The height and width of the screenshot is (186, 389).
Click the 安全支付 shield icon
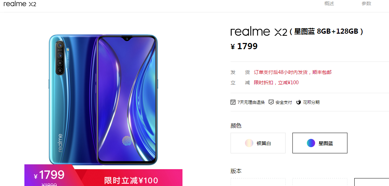point(271,102)
